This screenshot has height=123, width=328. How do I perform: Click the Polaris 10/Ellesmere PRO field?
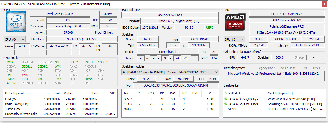click(287, 26)
